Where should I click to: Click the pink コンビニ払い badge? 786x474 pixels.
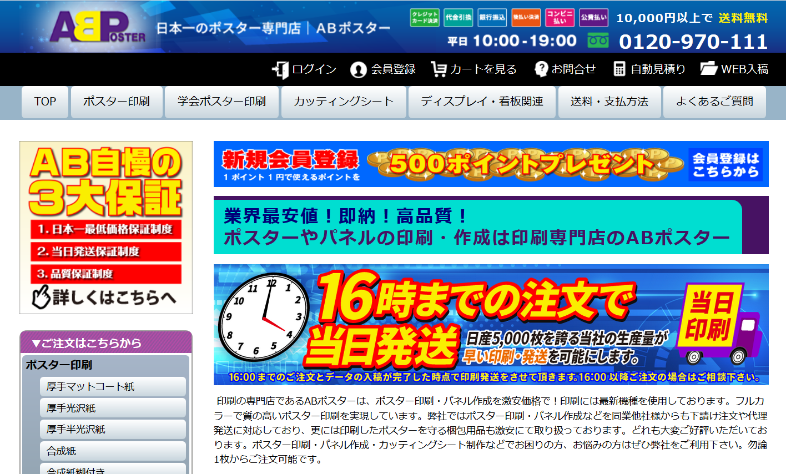(x=560, y=18)
